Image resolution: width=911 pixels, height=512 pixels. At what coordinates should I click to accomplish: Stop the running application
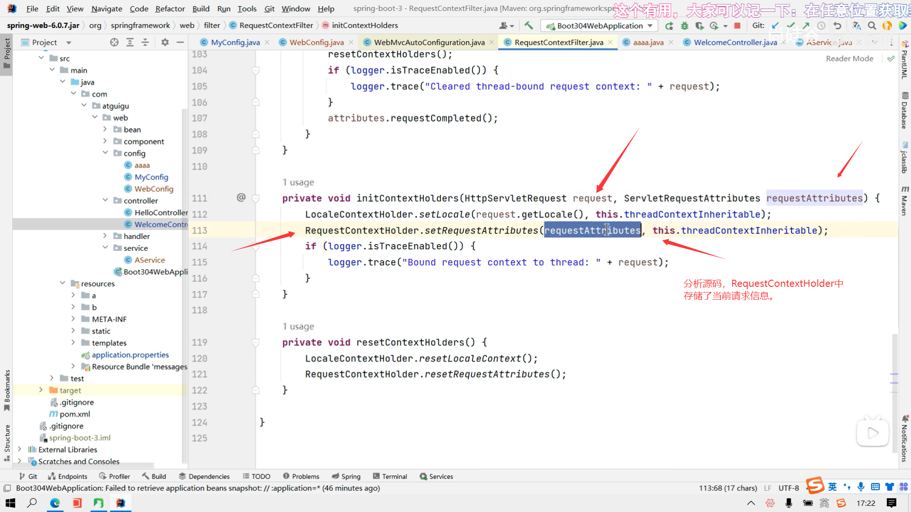pyautogui.click(x=737, y=26)
